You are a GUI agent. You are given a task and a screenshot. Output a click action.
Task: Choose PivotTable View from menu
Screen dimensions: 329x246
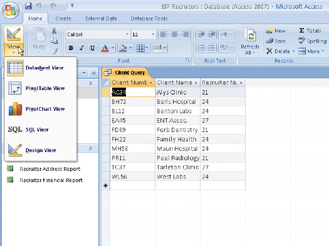point(40,88)
